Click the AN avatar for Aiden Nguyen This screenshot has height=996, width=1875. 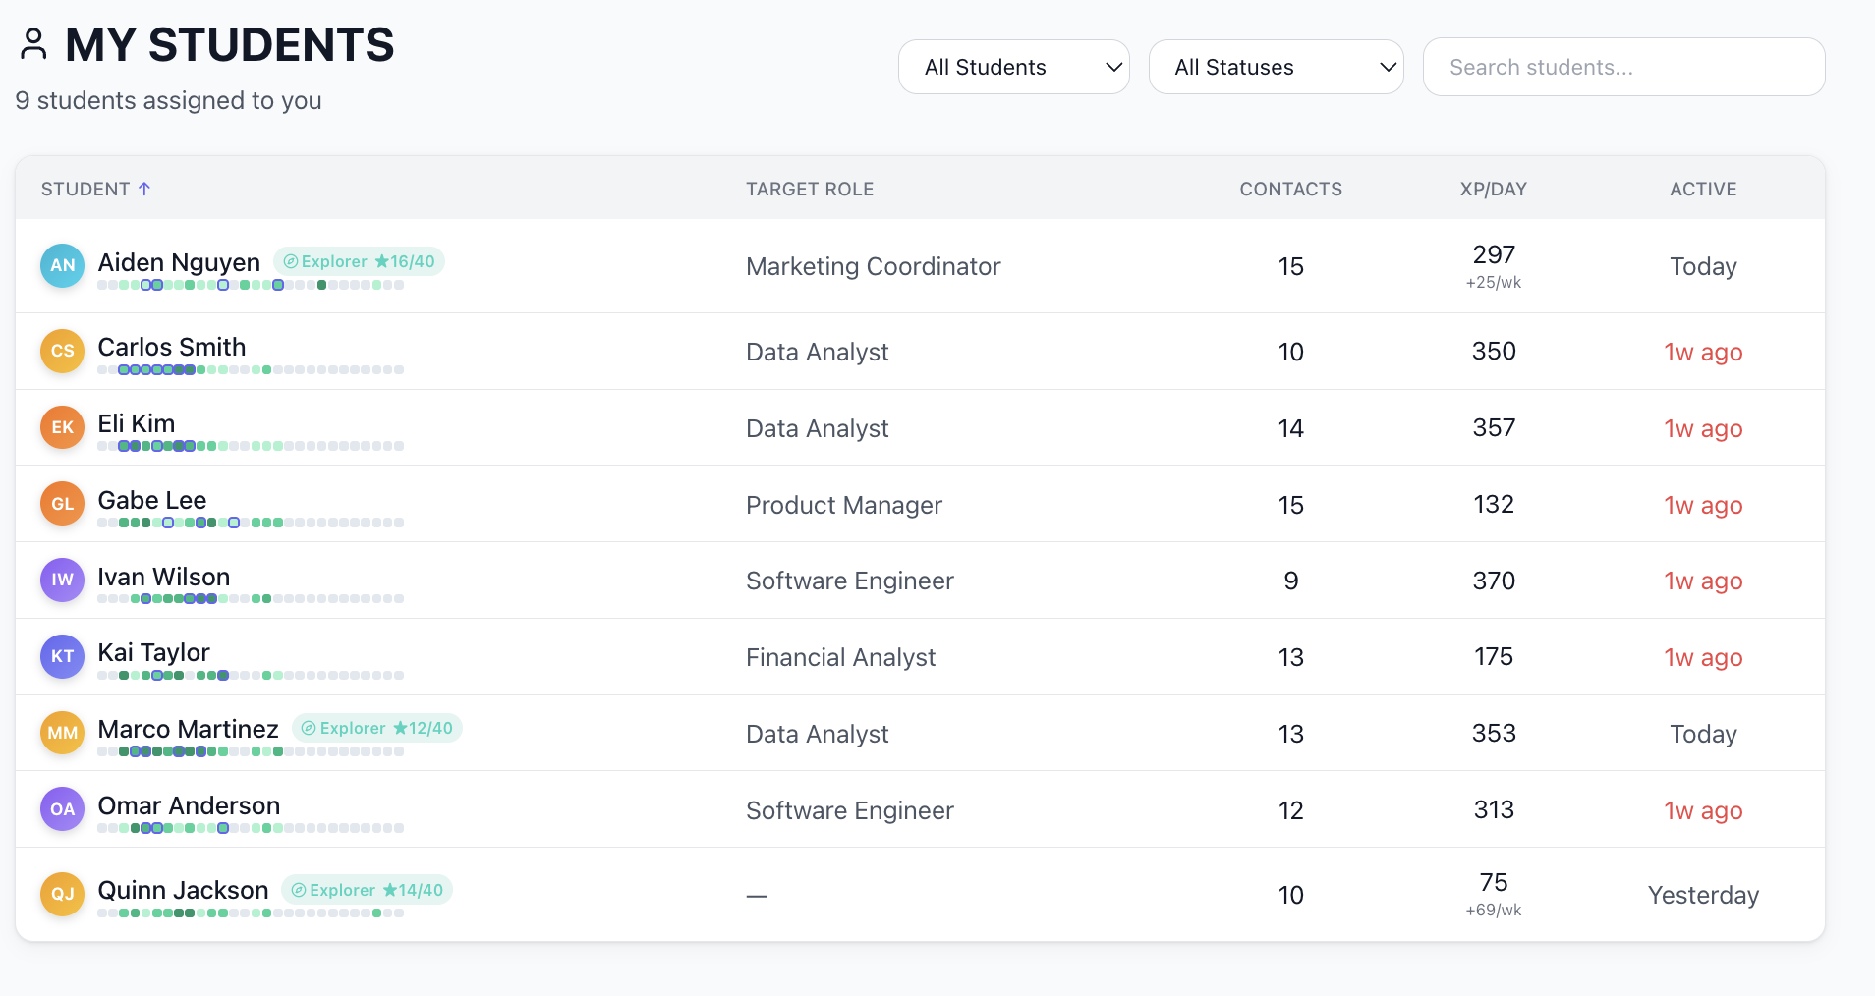[x=62, y=265]
